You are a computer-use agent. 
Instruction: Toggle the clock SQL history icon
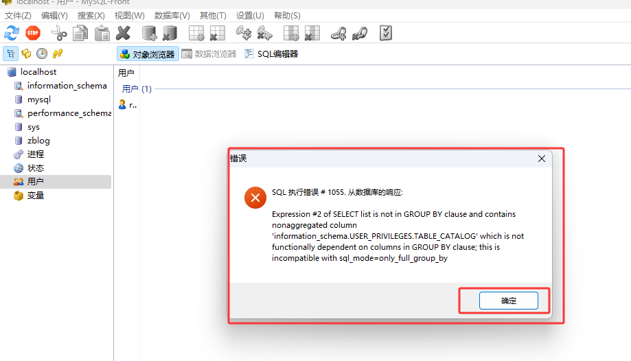(x=42, y=54)
